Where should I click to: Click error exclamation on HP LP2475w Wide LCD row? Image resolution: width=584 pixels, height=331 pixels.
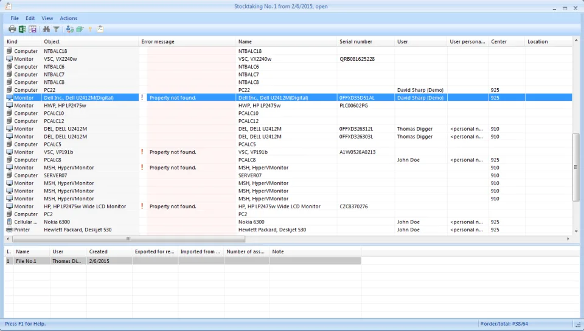pos(142,206)
